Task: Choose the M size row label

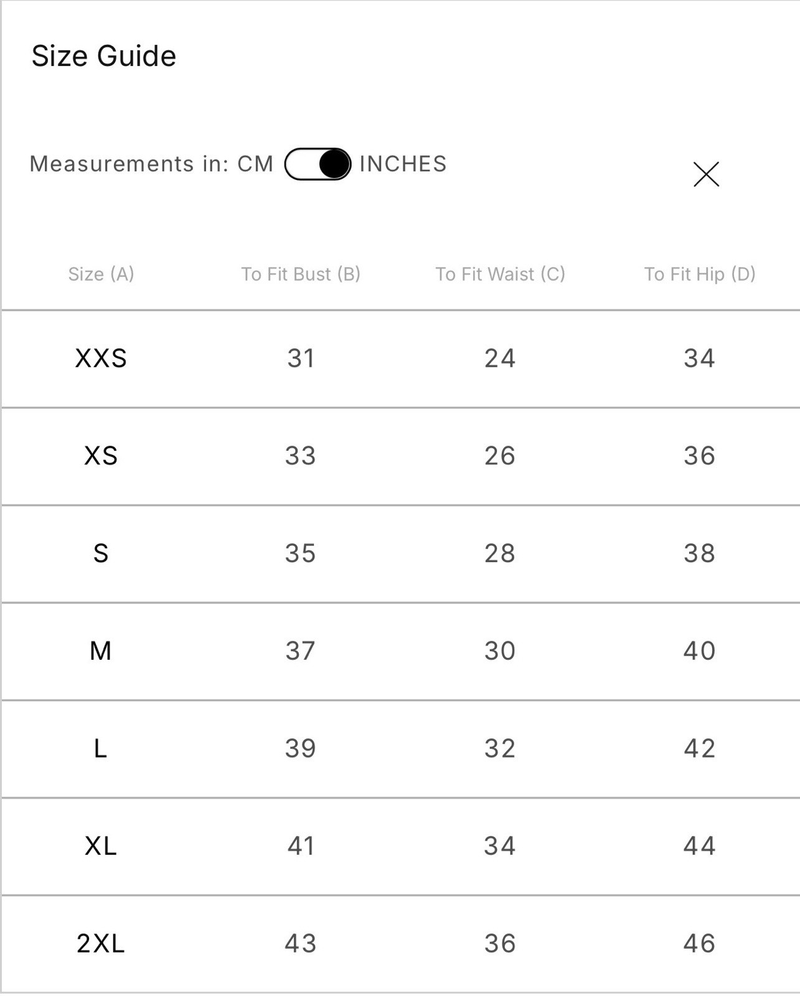Action: [x=101, y=651]
